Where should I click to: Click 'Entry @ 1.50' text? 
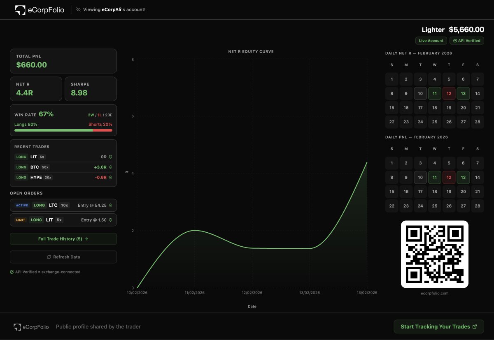point(94,220)
